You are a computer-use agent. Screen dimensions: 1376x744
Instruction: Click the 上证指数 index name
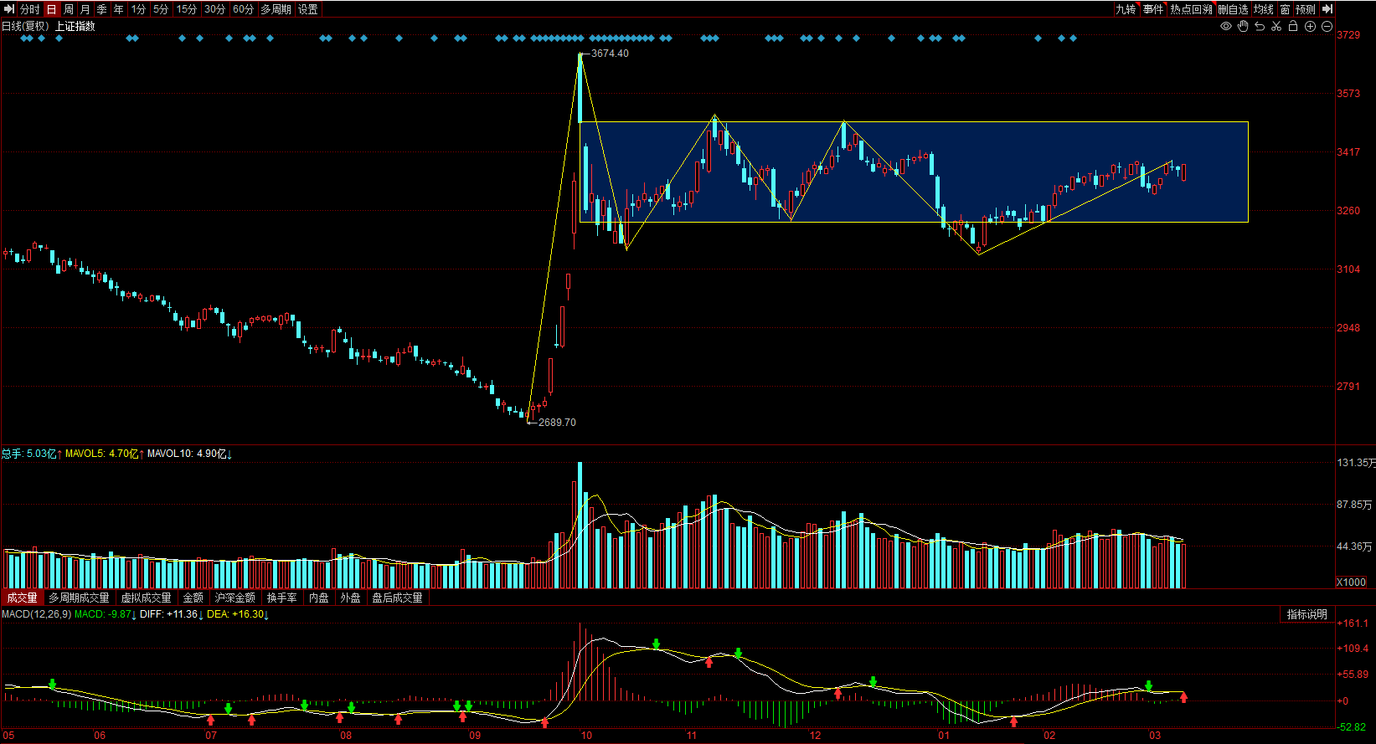pos(75,26)
